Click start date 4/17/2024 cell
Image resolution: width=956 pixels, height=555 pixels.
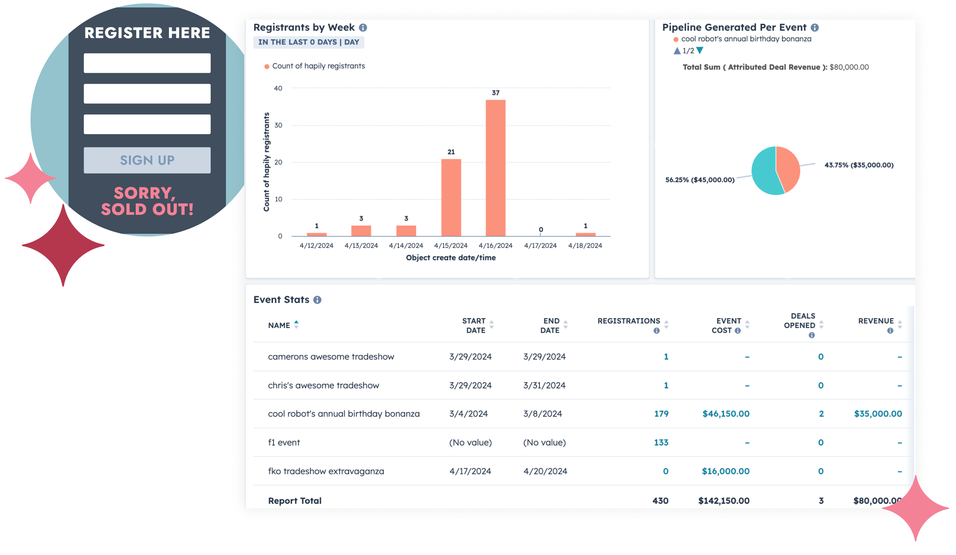[x=471, y=472]
